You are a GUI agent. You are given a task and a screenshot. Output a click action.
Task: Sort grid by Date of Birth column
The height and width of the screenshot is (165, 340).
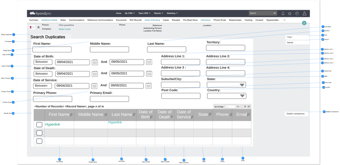[151, 117]
